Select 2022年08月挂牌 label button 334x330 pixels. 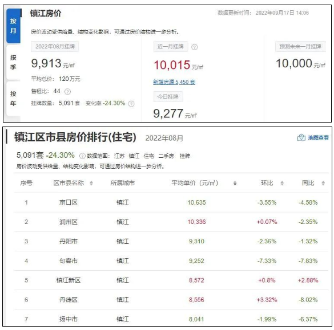55,47
